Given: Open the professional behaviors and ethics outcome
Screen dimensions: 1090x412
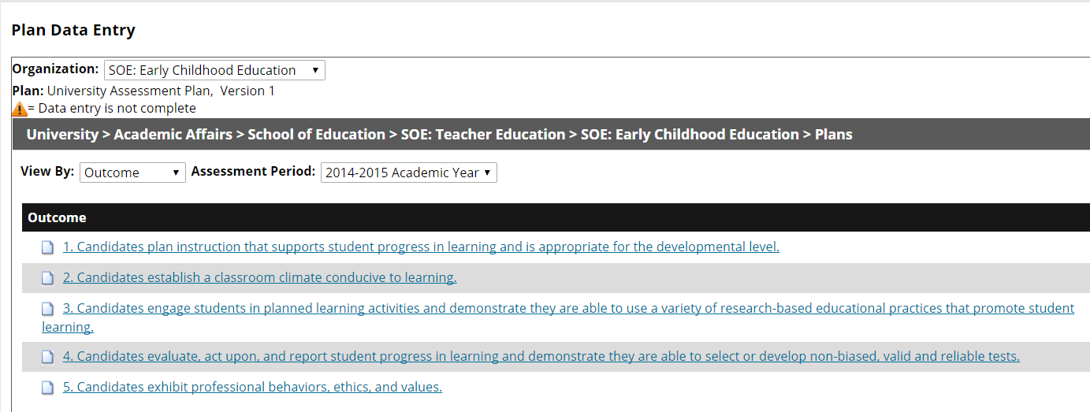Looking at the screenshot, I should point(252,387).
